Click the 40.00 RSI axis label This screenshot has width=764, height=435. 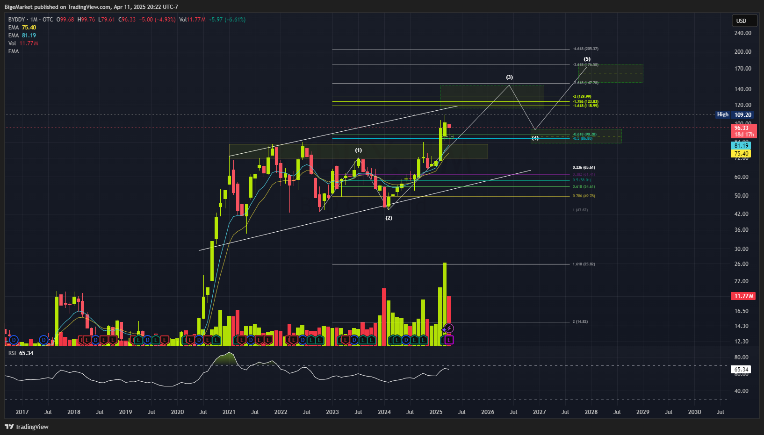point(742,391)
